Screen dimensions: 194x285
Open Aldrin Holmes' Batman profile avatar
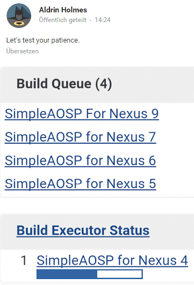click(x=19, y=16)
